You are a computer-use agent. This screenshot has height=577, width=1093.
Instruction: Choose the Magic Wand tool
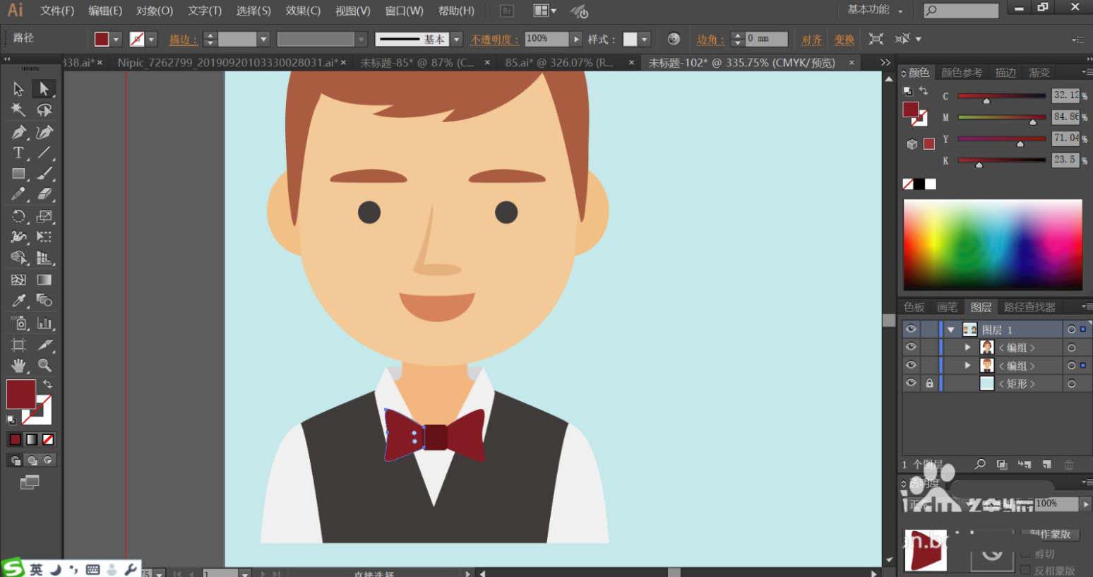coord(18,110)
